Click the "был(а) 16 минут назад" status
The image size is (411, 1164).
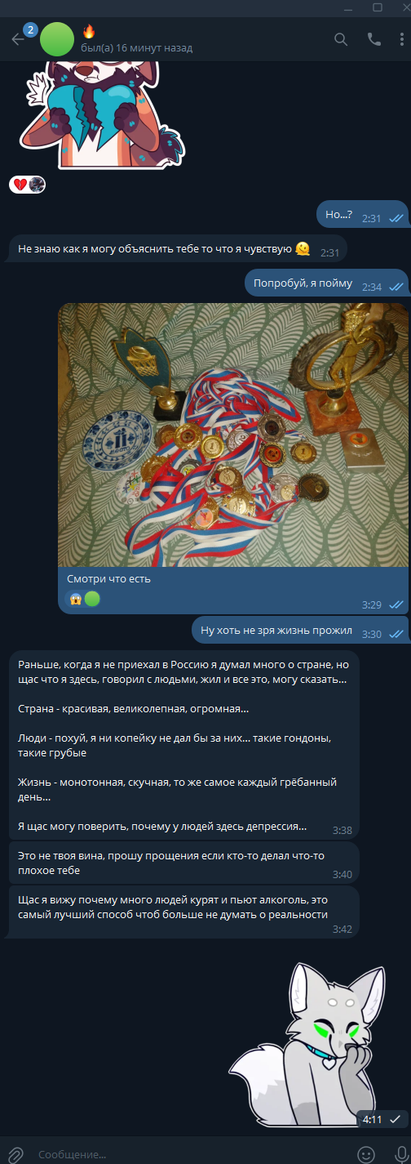[x=137, y=48]
